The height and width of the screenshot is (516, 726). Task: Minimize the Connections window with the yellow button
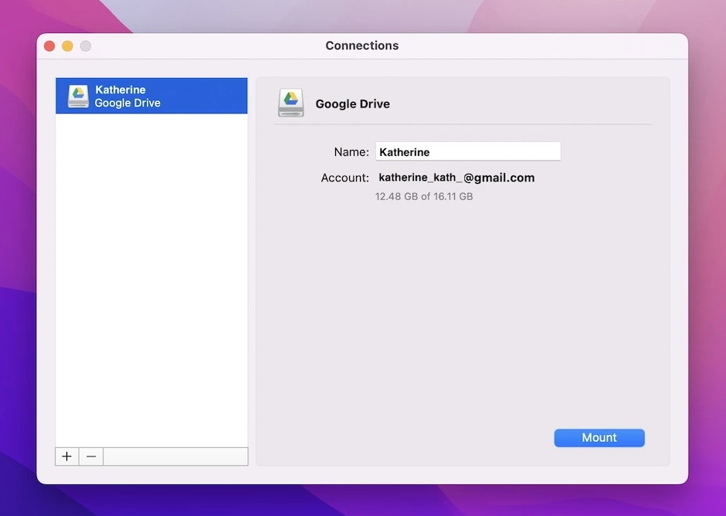click(68, 46)
